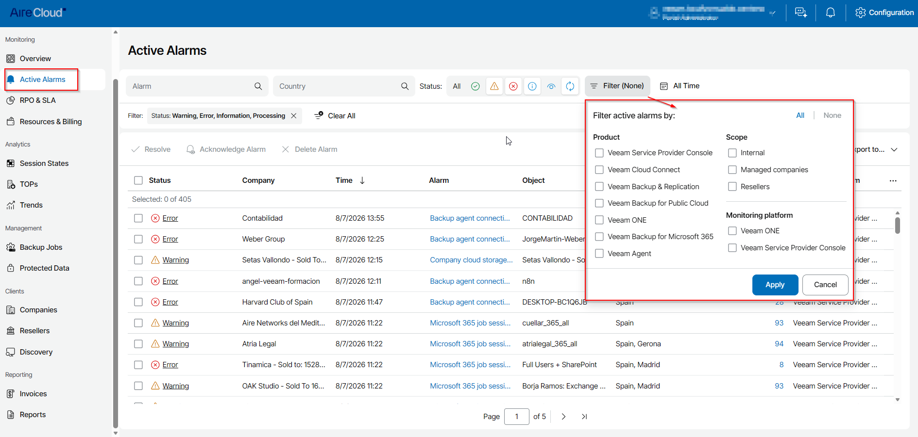918x437 pixels.
Task: Check Veeam Backup for Public Cloud filter
Action: click(599, 203)
